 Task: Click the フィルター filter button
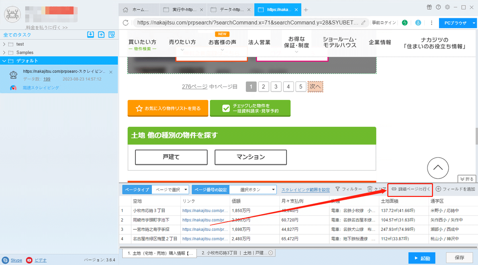click(x=349, y=189)
